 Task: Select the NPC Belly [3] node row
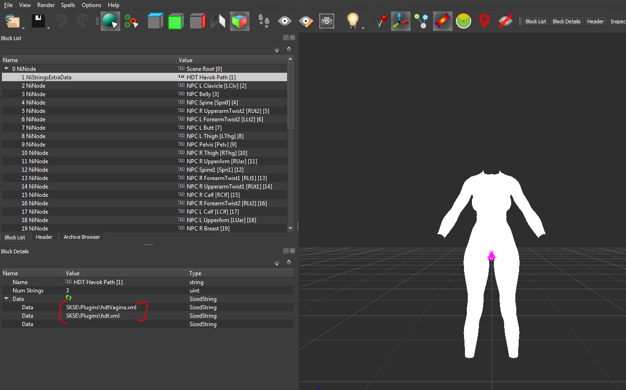tap(144, 94)
